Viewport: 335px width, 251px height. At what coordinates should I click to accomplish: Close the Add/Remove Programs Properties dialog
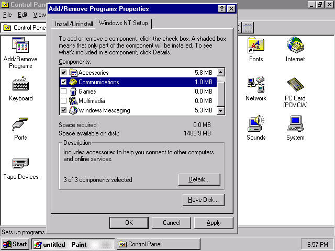tap(231, 9)
